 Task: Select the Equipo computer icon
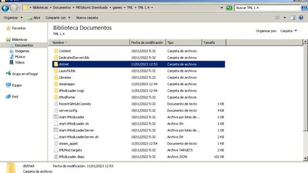pos(8,85)
